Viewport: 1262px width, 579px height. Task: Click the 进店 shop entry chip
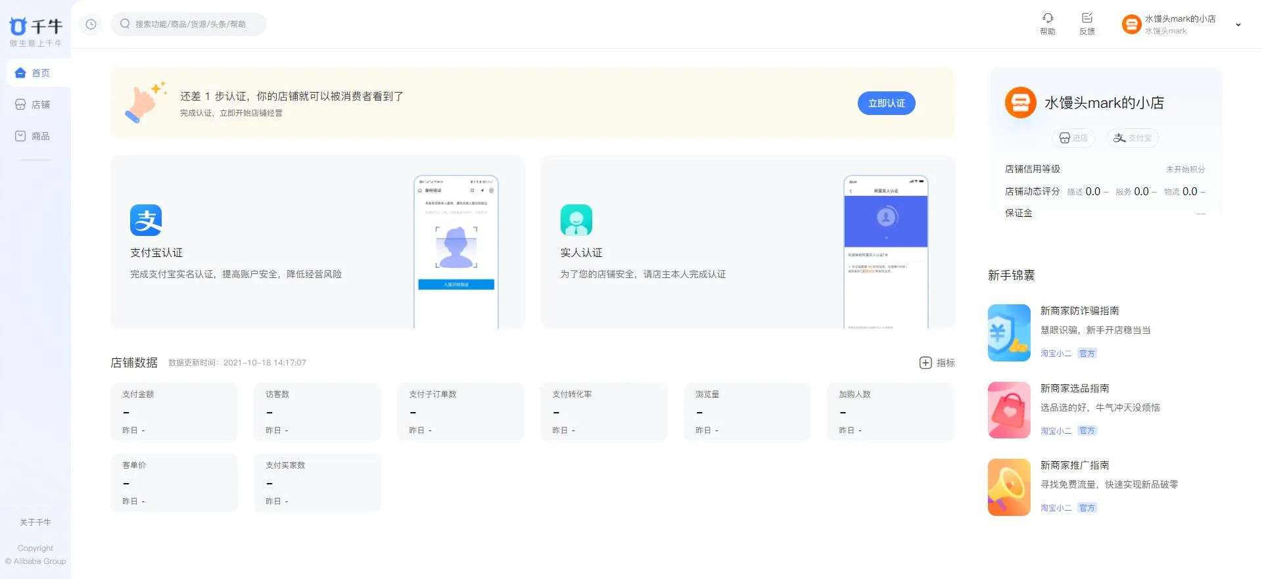(x=1073, y=138)
